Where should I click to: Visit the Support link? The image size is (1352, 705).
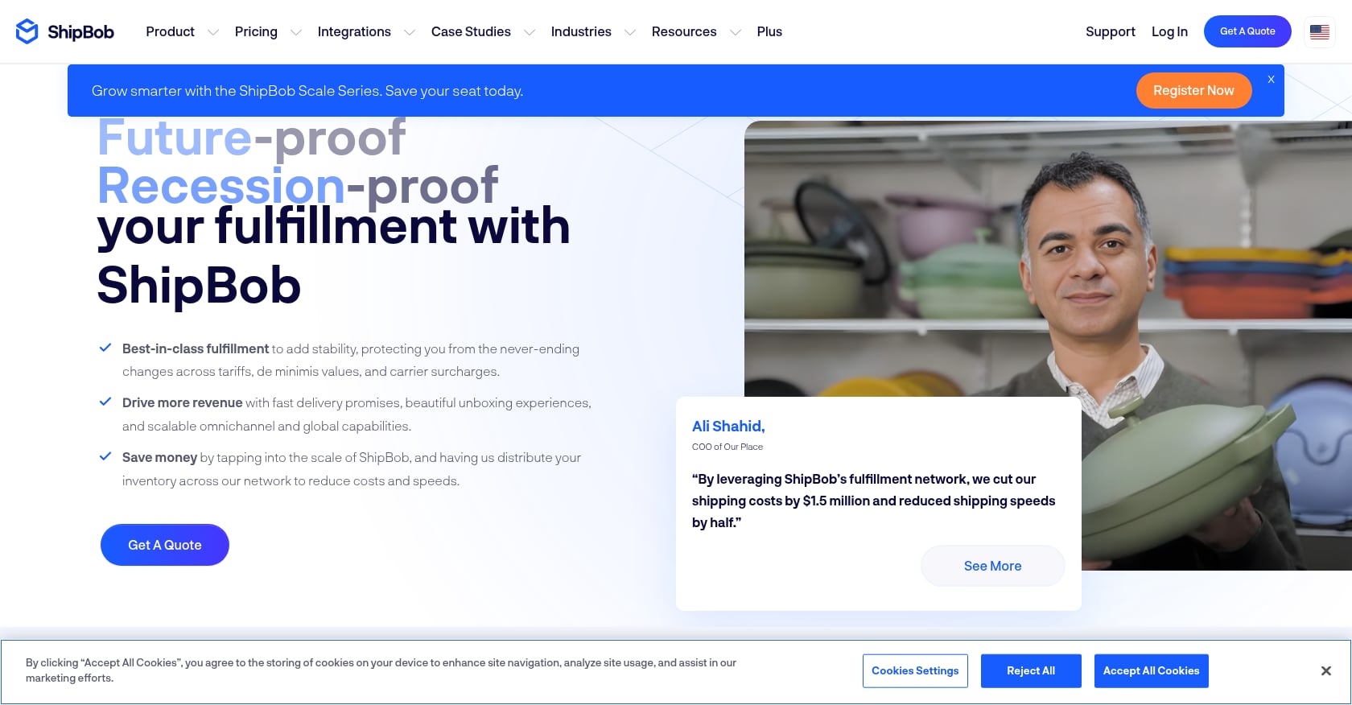tap(1111, 31)
